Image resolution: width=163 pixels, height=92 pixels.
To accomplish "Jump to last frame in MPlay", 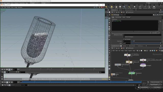I will [11, 70].
